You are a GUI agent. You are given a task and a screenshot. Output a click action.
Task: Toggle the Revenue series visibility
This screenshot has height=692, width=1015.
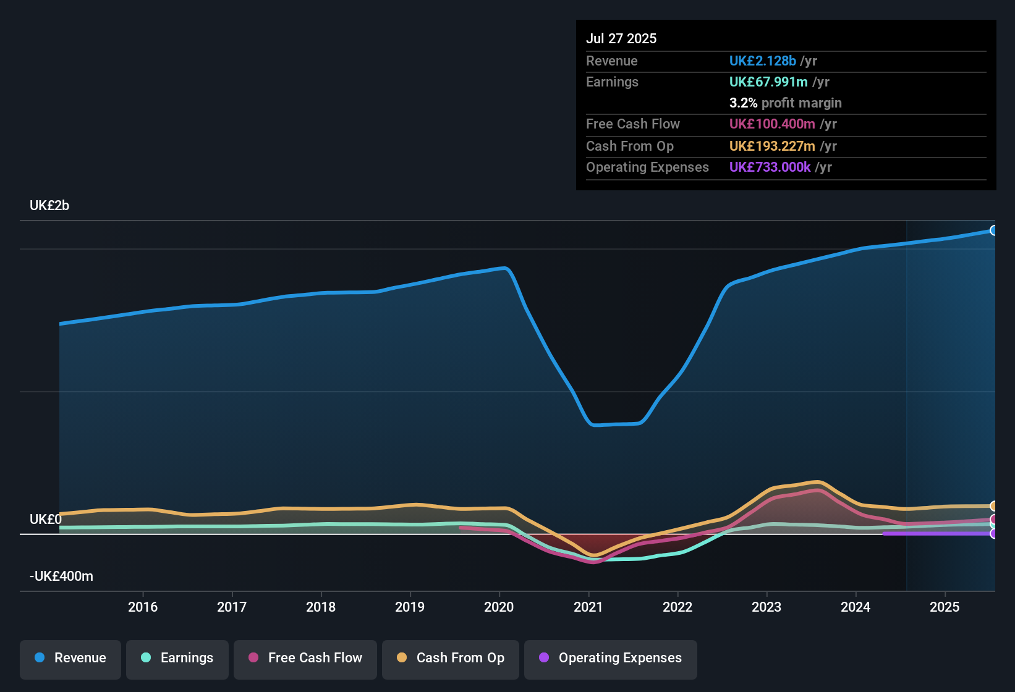pyautogui.click(x=70, y=658)
